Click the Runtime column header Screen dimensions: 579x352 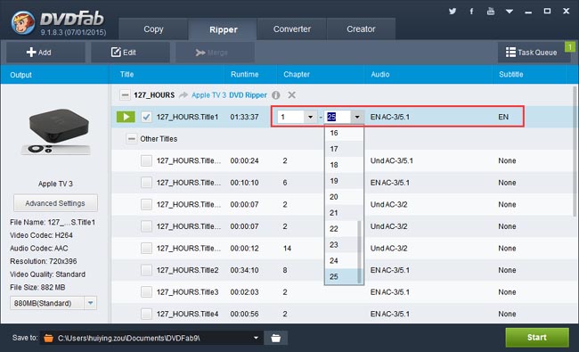click(x=244, y=74)
